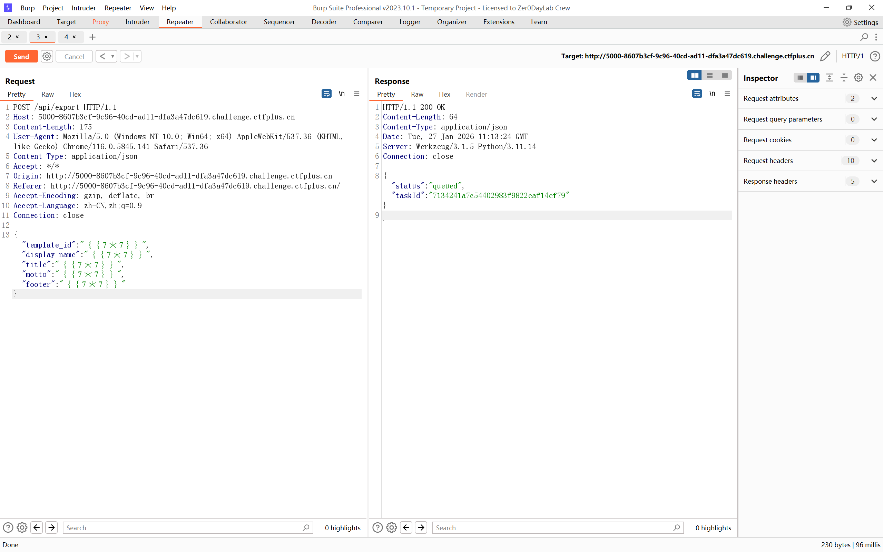Open response search help icon
883x552 pixels.
(x=377, y=527)
